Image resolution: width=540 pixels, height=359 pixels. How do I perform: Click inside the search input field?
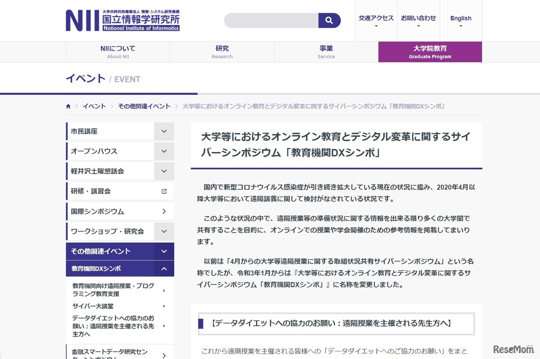click(270, 20)
